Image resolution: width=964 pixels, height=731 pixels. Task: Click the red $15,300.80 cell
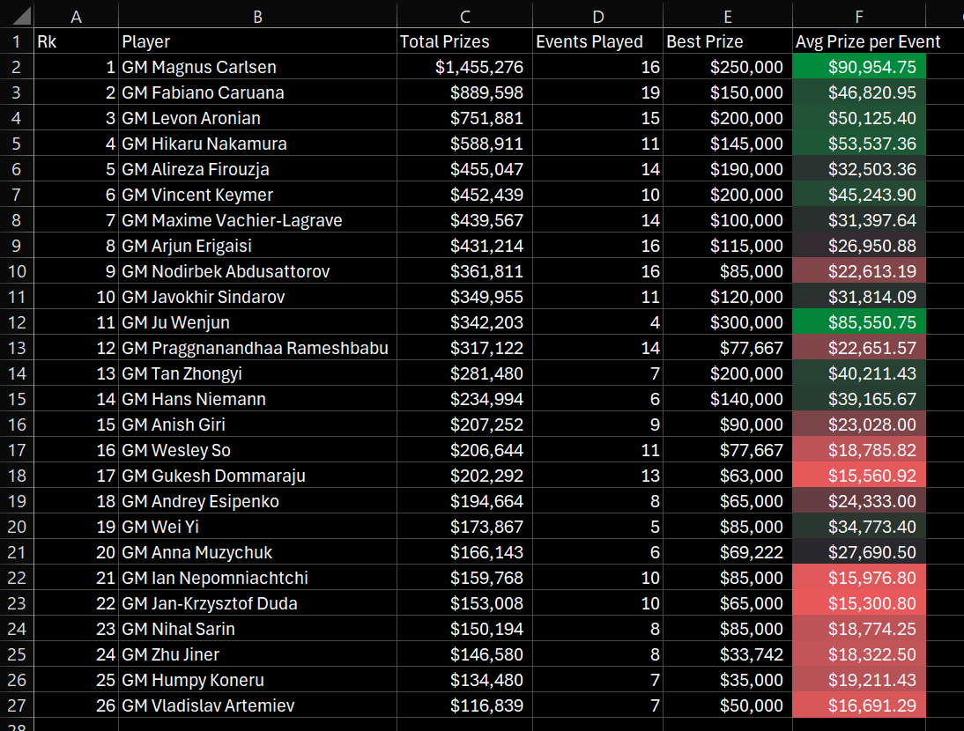tap(859, 603)
